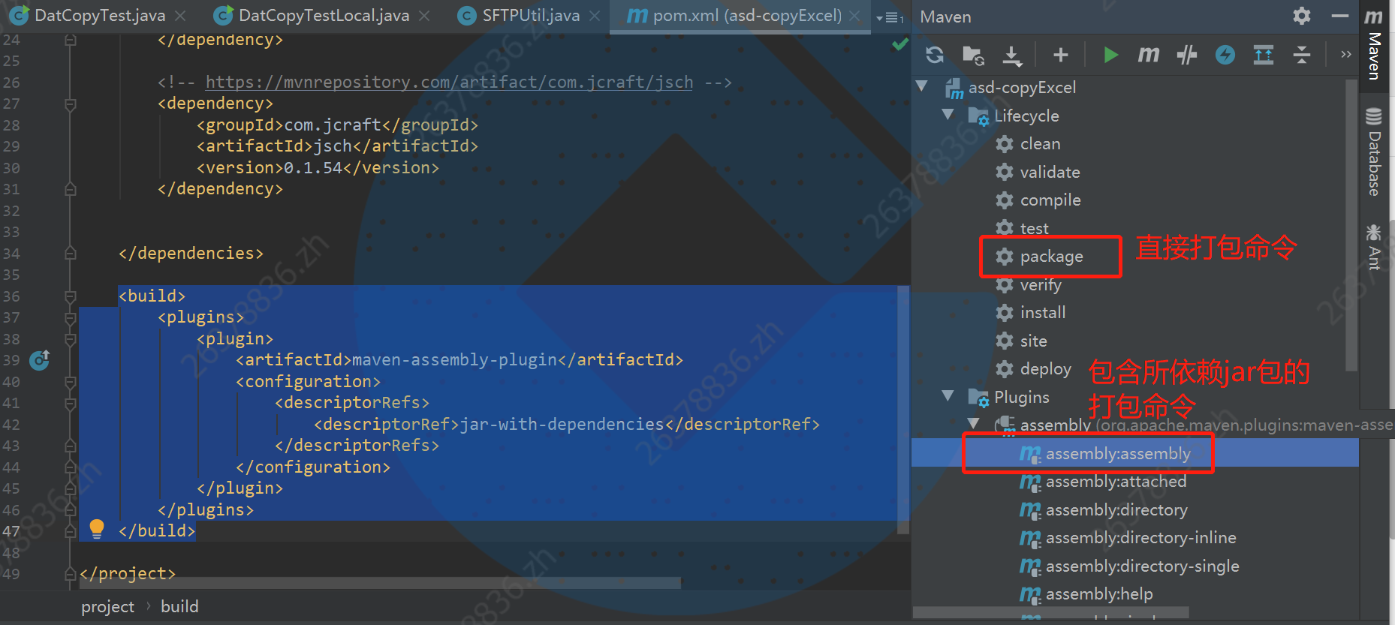Collapse the asd-copyExcel project node
This screenshot has height=625, width=1395.
click(922, 86)
